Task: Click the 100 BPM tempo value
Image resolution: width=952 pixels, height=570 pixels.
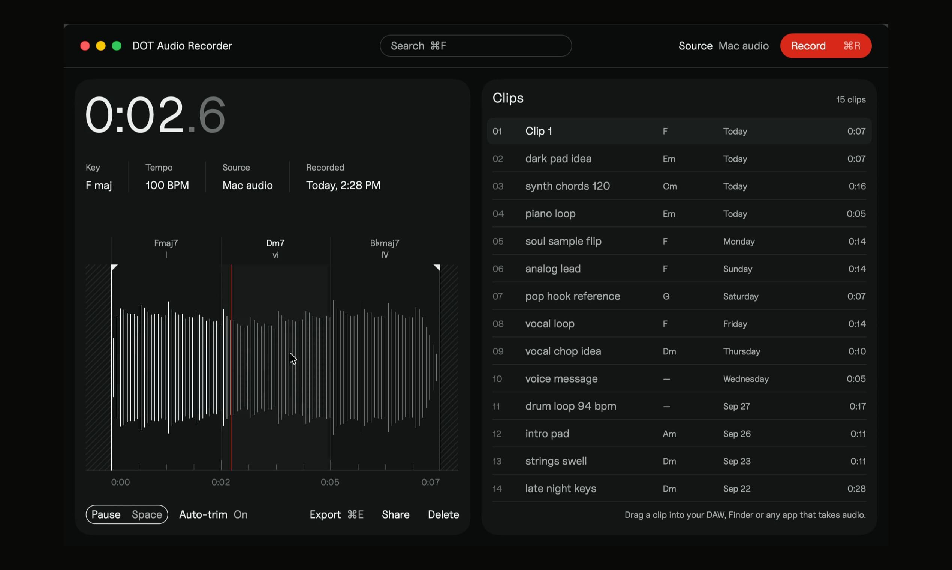Action: coord(167,186)
